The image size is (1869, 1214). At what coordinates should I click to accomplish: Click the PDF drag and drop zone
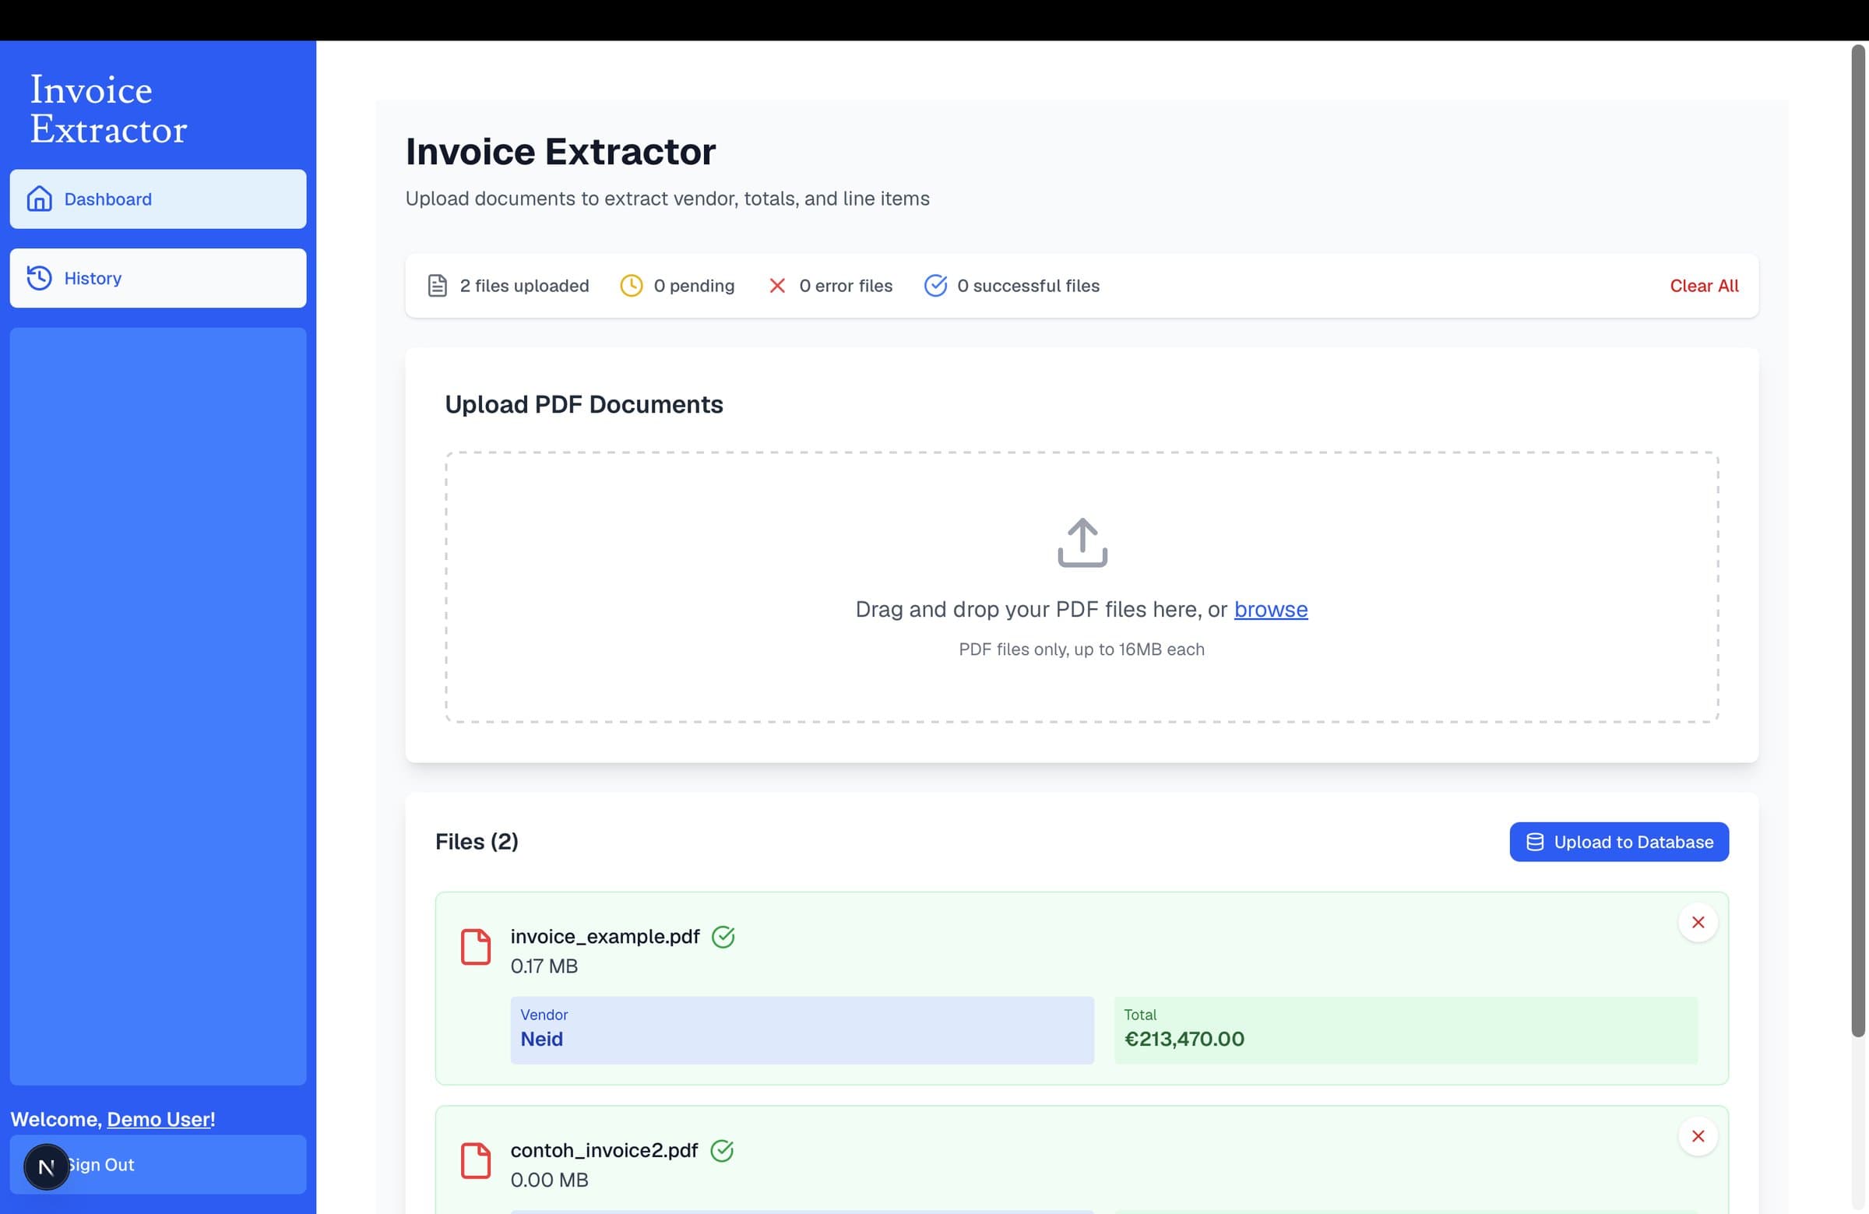pyautogui.click(x=1082, y=587)
